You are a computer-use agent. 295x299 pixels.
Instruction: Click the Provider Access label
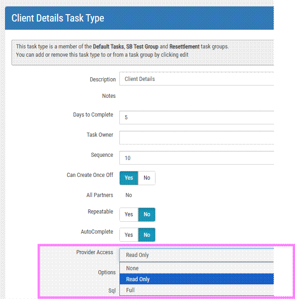click(x=95, y=252)
